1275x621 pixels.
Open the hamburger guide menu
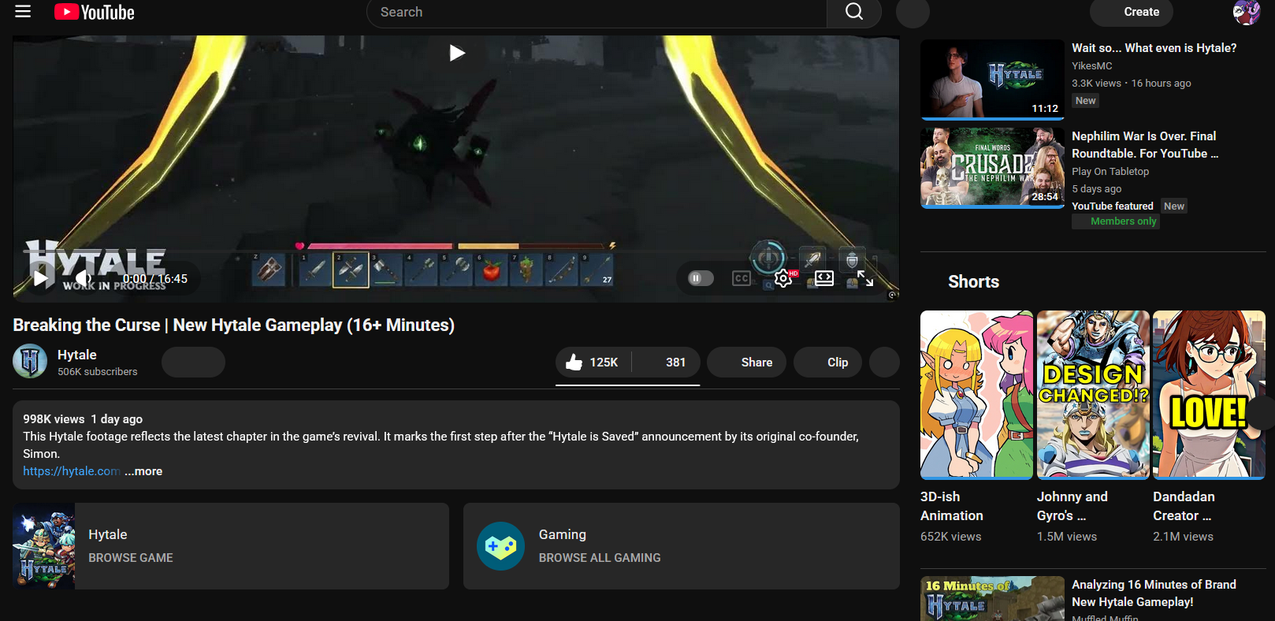point(23,12)
